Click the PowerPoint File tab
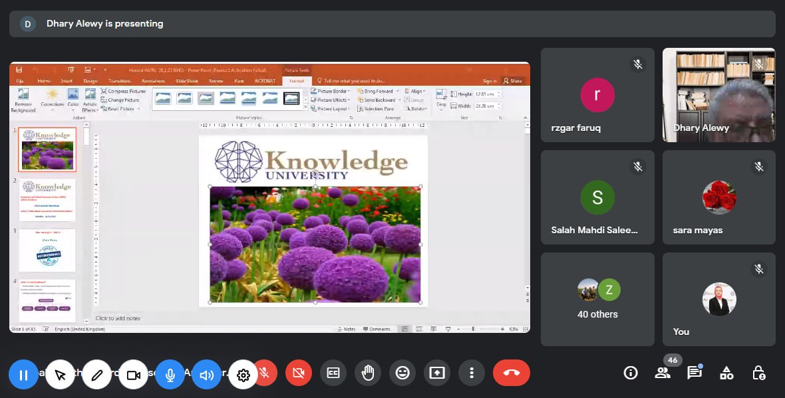 (20, 81)
